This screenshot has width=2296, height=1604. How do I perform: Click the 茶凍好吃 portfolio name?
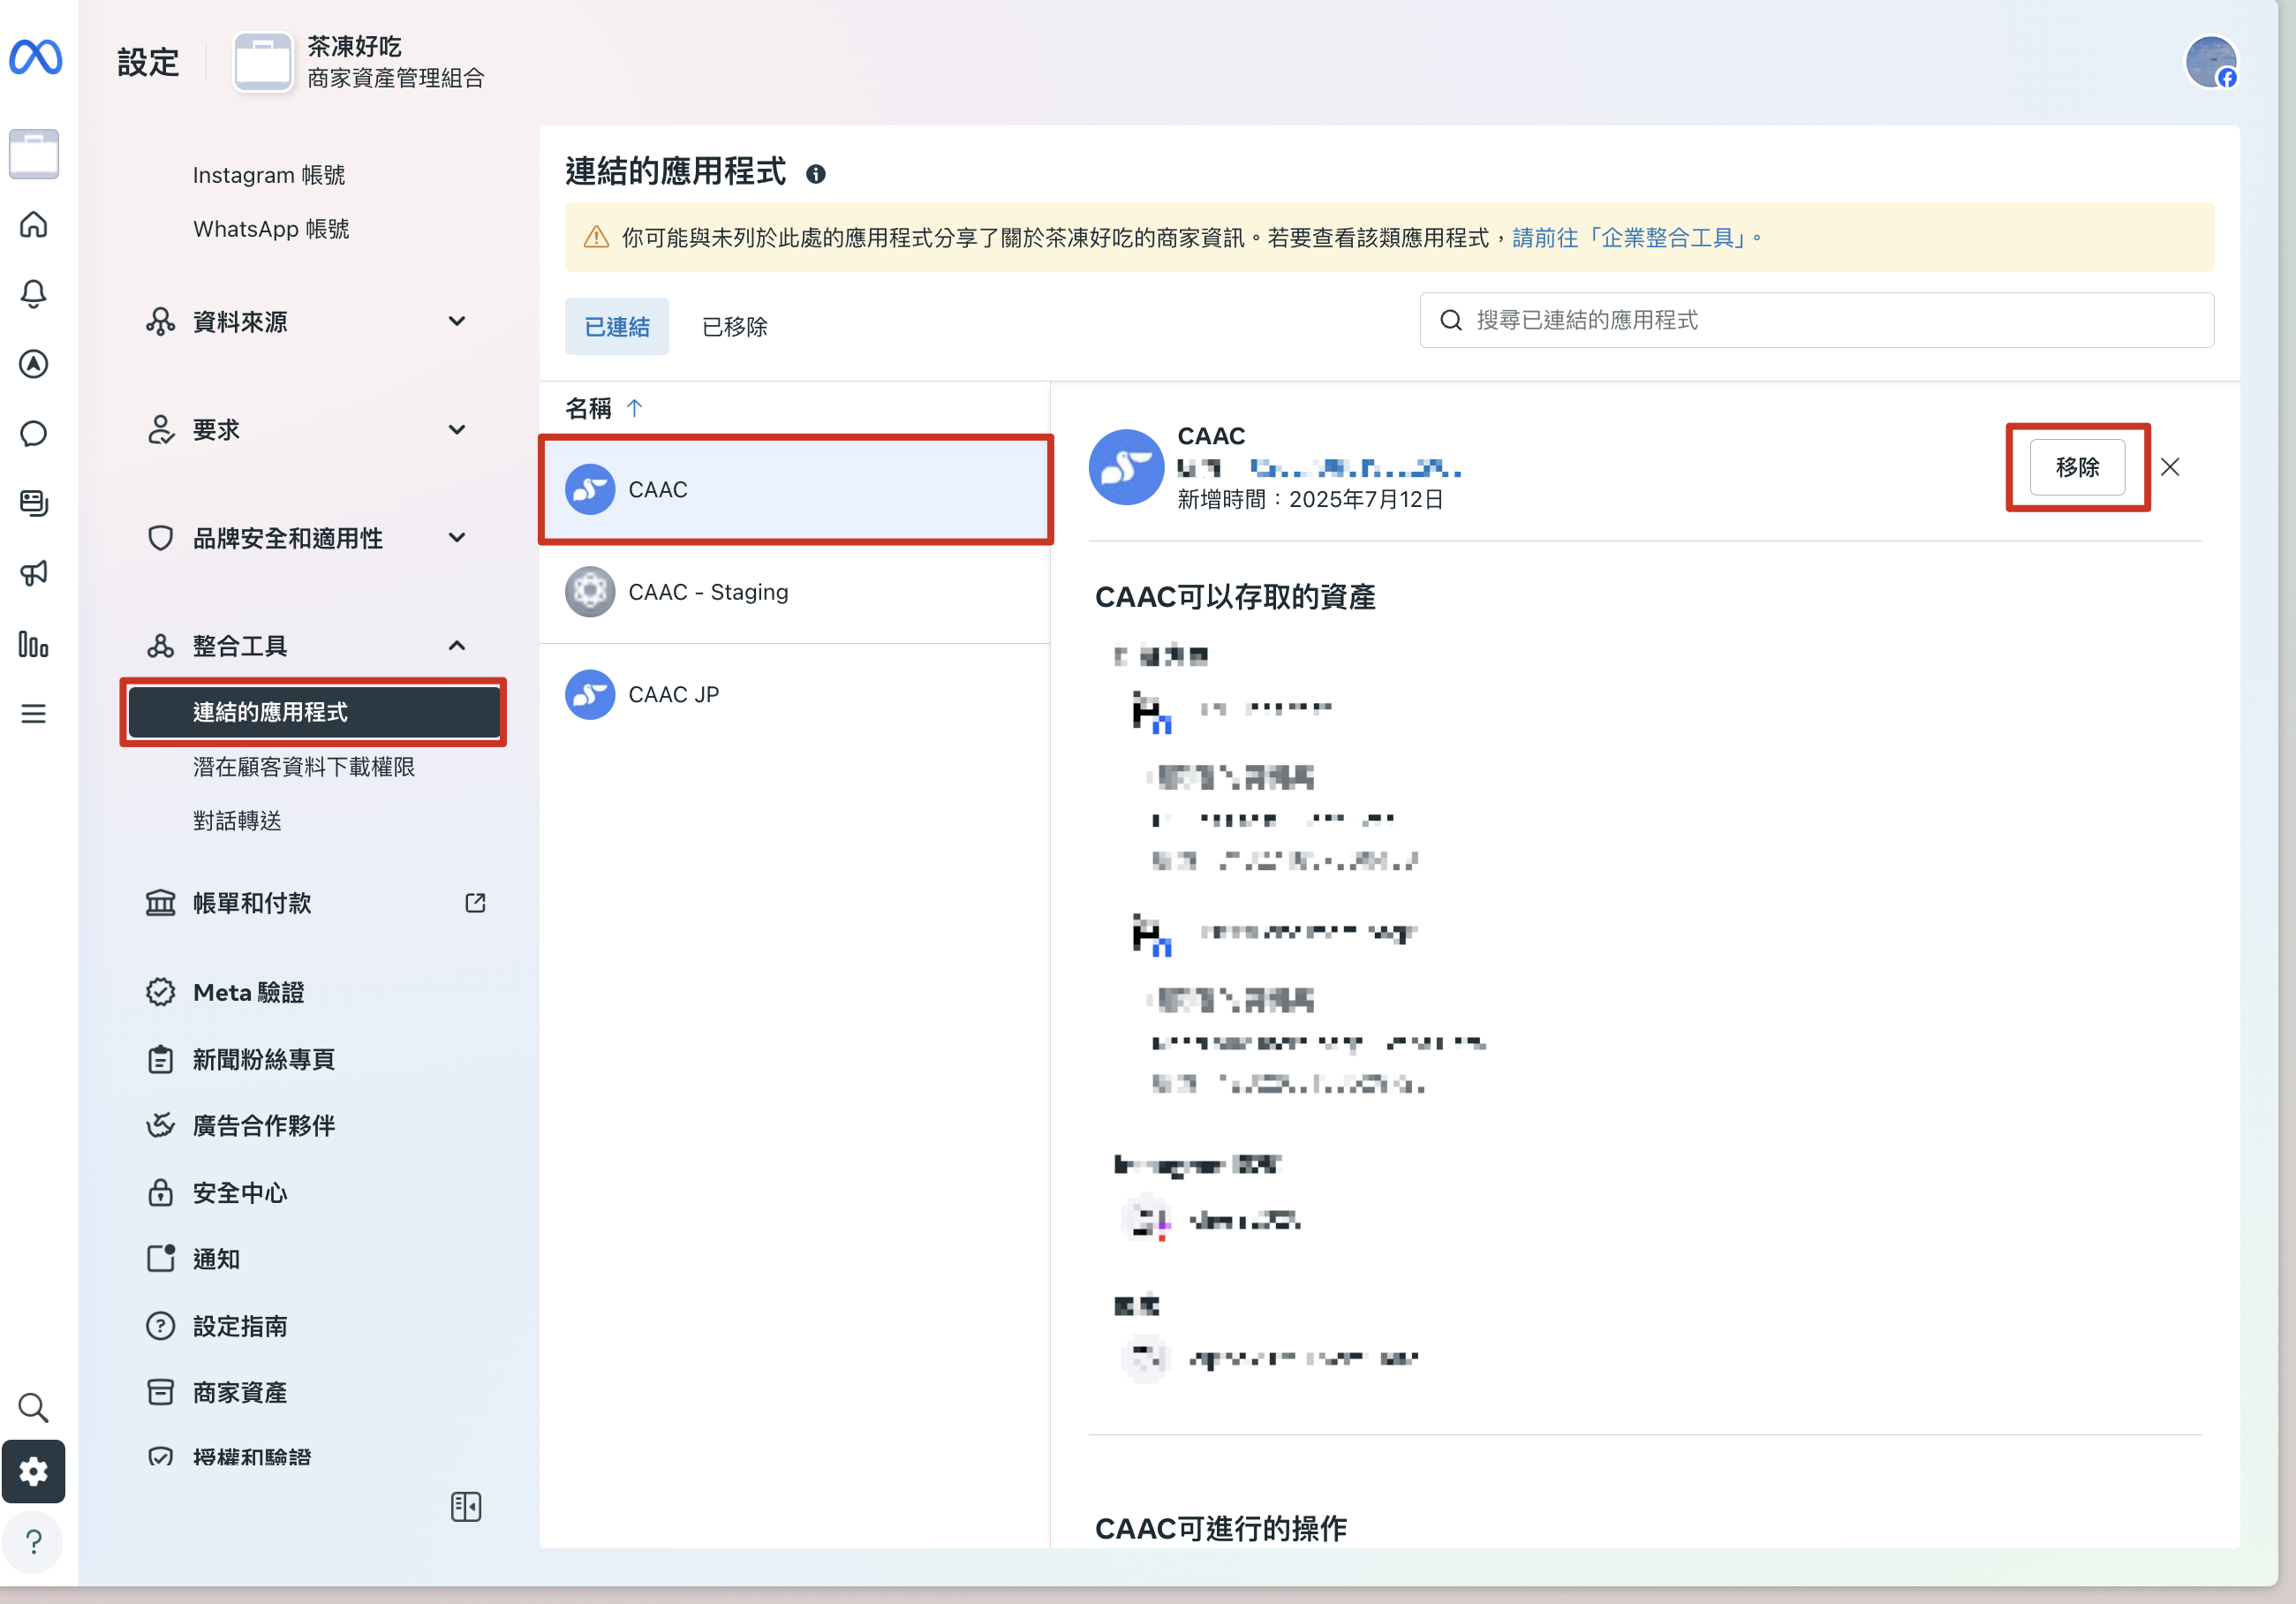[354, 46]
